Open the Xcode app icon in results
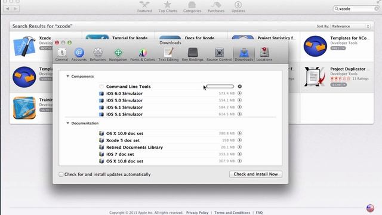382x215 pixels. [24, 46]
